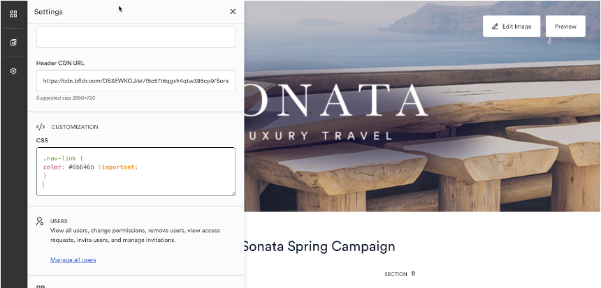Image resolution: width=601 pixels, height=288 pixels.
Task: Click the Preview button
Action: [x=565, y=26]
